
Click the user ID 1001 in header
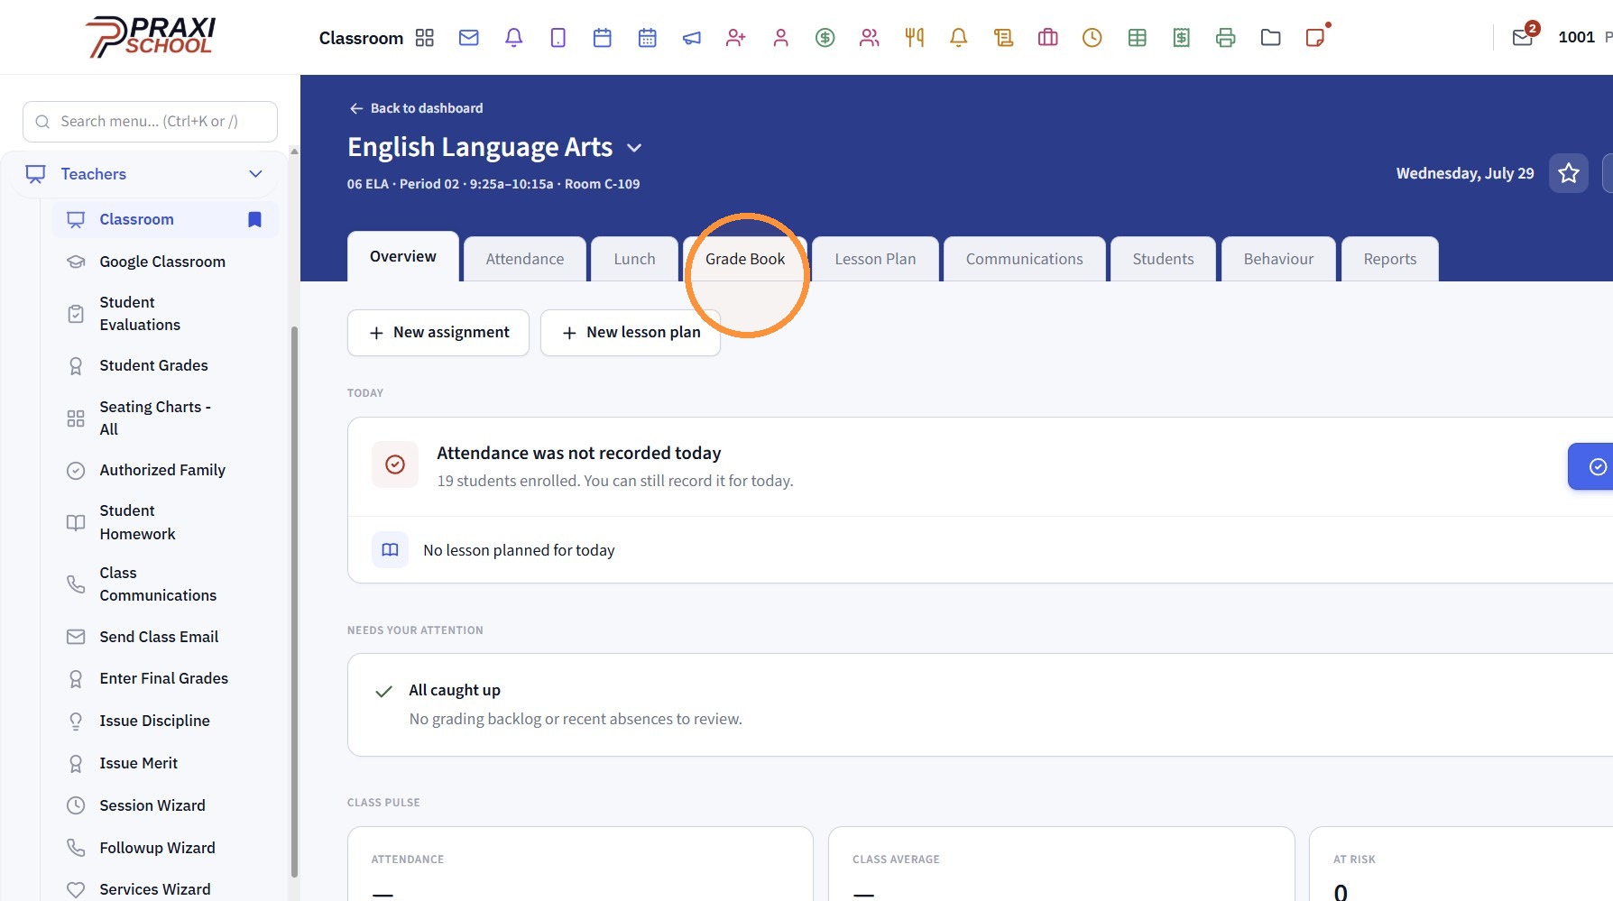[x=1576, y=37]
